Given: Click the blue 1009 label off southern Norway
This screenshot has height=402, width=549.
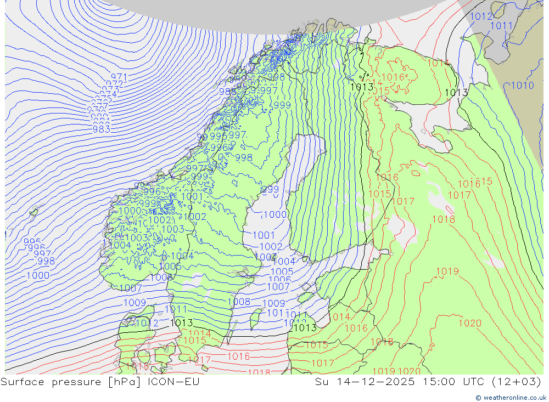Looking at the screenshot, I should 135,303.
